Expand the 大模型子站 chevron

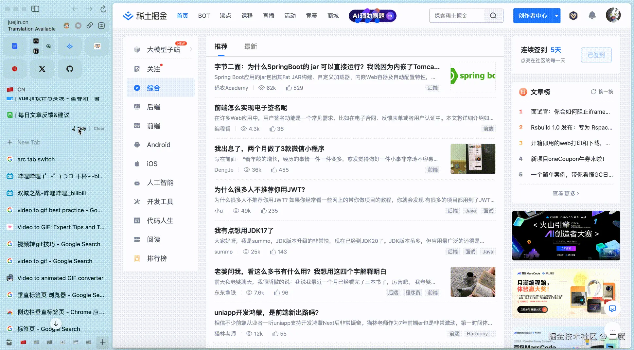(191, 49)
